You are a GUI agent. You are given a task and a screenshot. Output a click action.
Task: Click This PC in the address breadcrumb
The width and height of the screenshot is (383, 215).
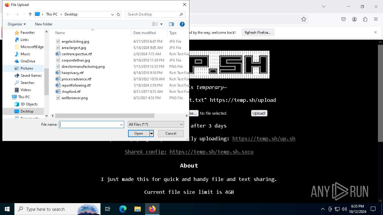(52, 14)
